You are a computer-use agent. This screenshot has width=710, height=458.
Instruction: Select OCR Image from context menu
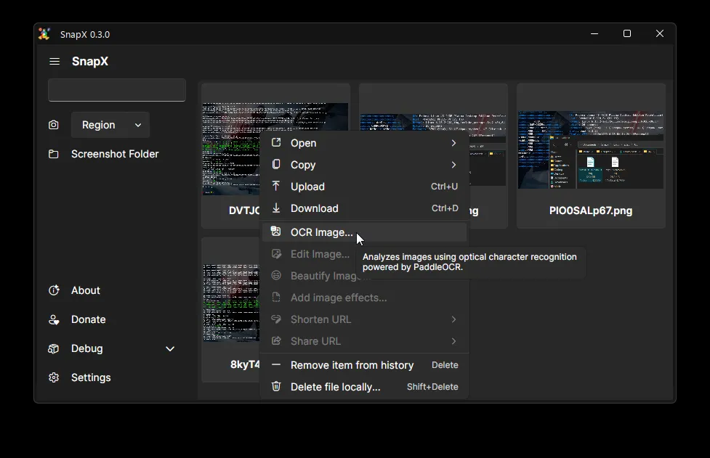coord(321,232)
